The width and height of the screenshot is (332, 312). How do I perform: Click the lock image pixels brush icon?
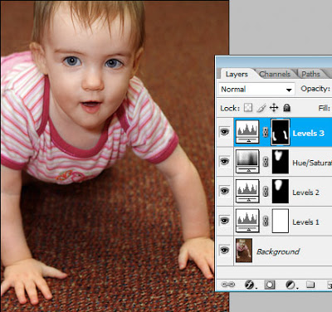pyautogui.click(x=261, y=108)
